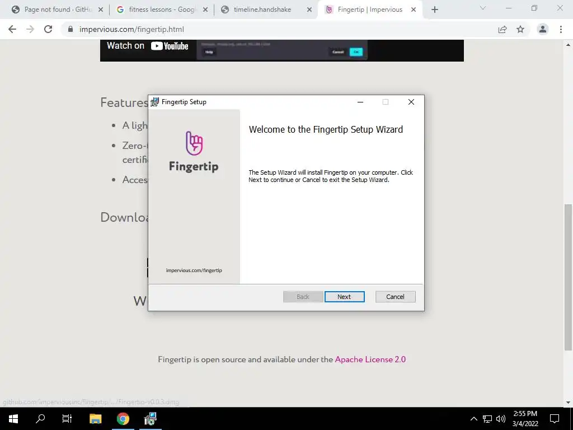
Task: Open the tab search dropdown arrow
Action: (483, 8)
